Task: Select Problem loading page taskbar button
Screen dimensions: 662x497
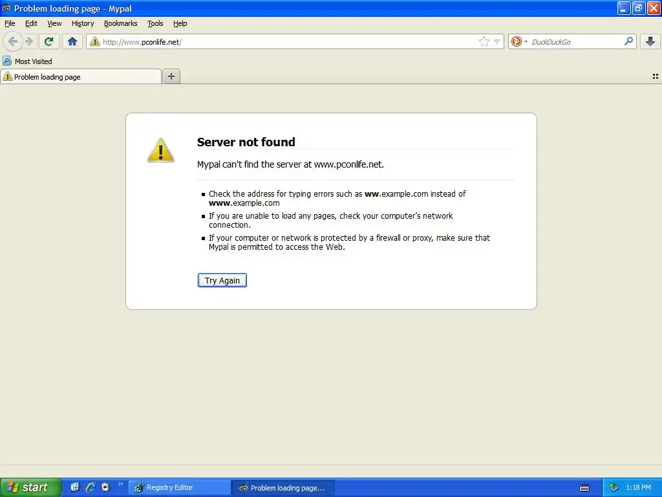Action: tap(283, 488)
